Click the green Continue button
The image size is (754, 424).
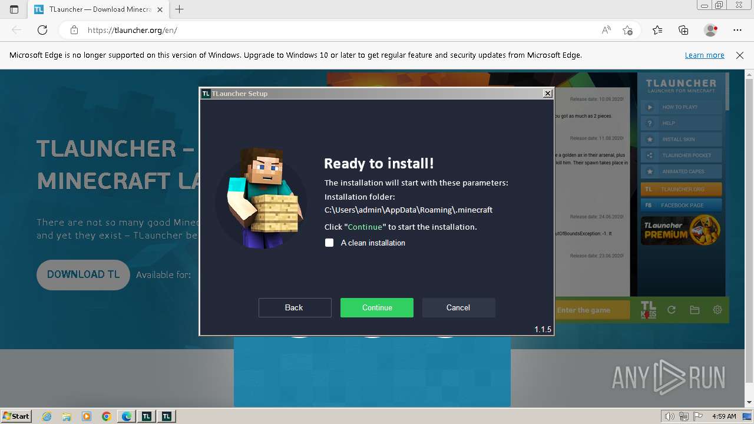(x=377, y=307)
